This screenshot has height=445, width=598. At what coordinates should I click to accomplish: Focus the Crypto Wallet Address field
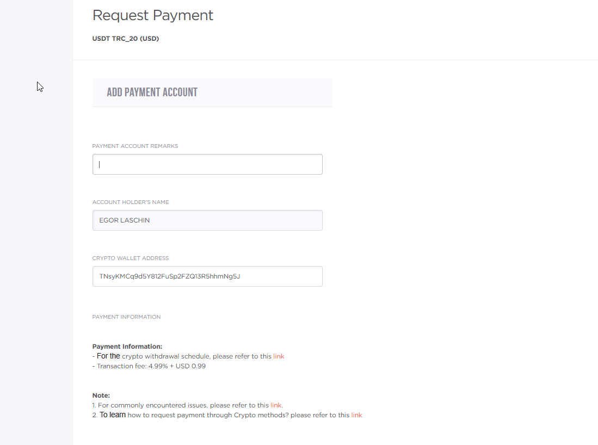207,276
